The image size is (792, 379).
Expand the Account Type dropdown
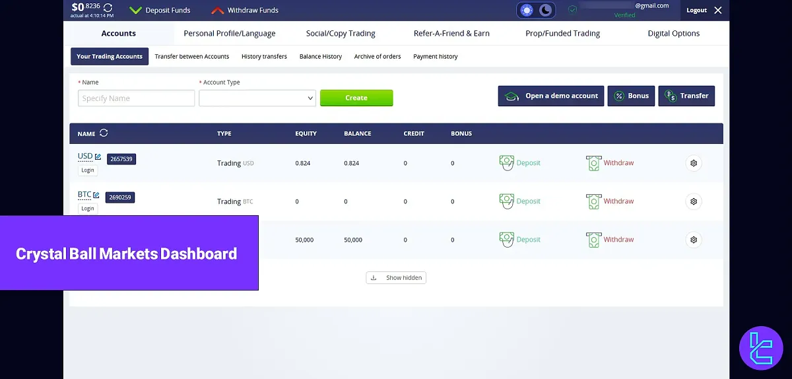point(257,98)
